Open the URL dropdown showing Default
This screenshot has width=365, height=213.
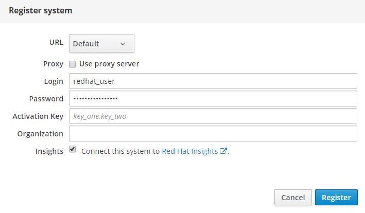pos(101,44)
